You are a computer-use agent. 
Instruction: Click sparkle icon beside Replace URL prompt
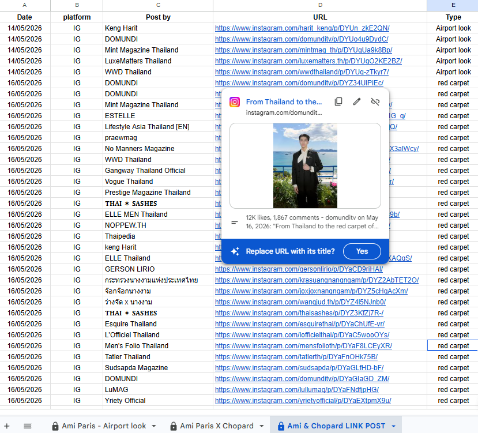(x=235, y=251)
